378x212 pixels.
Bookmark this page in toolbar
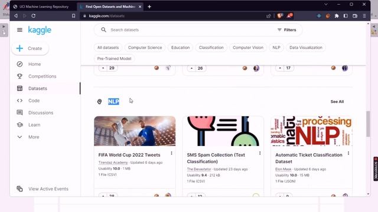pyautogui.click(x=73, y=16)
